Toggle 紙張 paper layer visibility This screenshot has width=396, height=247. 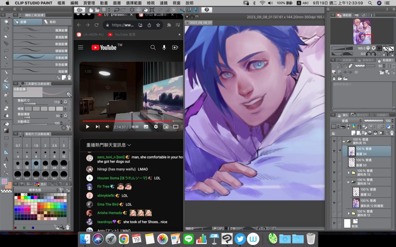click(334, 223)
